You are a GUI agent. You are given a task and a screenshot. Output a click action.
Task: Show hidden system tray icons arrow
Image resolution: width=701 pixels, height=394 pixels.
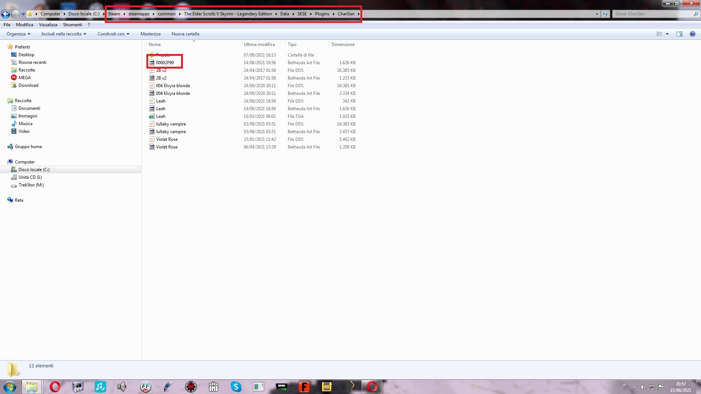click(634, 387)
